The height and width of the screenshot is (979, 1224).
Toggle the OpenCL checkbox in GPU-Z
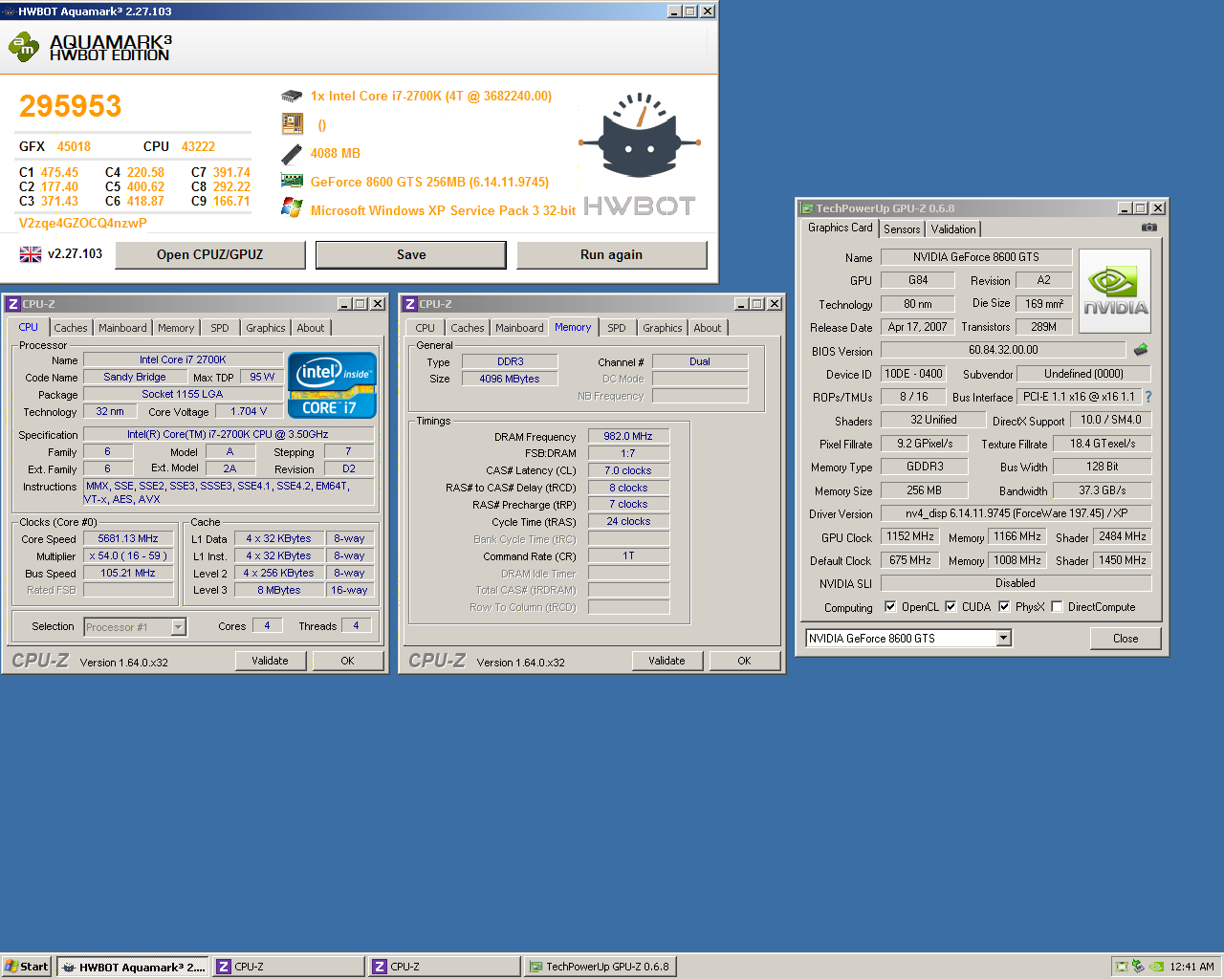pos(890,606)
